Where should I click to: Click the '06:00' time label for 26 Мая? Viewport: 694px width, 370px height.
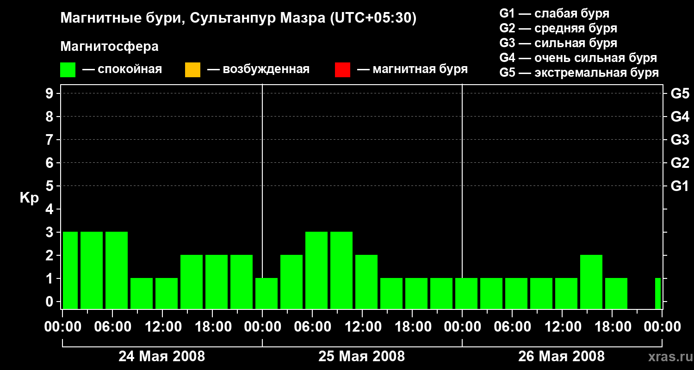click(513, 327)
